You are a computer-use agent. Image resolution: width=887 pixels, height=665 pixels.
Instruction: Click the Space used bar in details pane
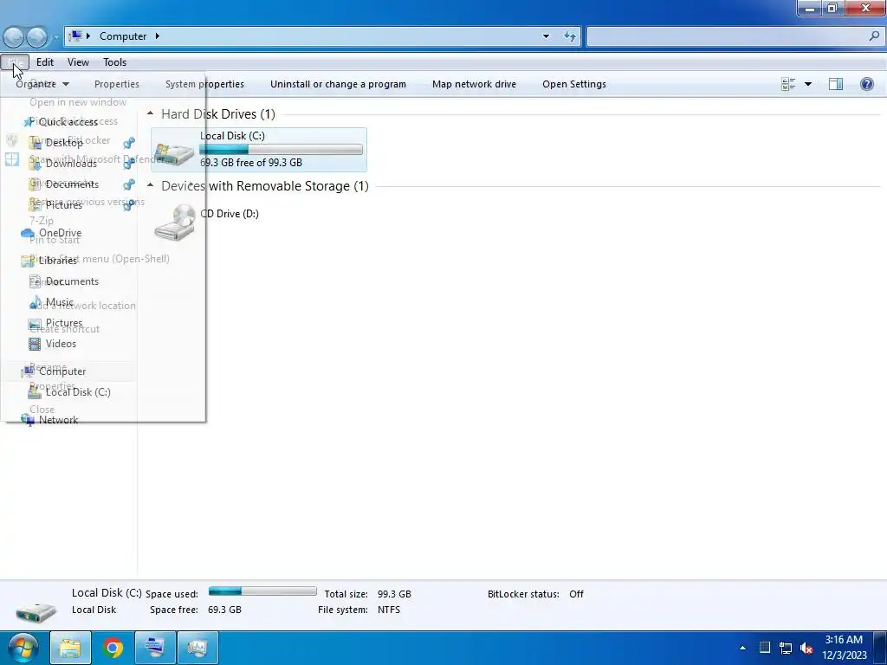tap(262, 591)
